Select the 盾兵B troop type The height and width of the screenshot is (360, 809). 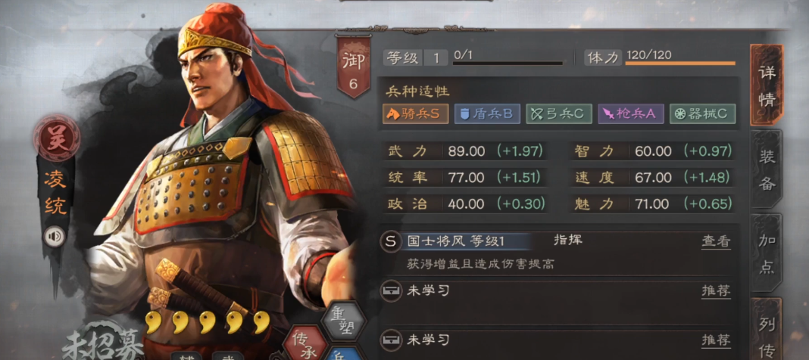pyautogui.click(x=487, y=113)
